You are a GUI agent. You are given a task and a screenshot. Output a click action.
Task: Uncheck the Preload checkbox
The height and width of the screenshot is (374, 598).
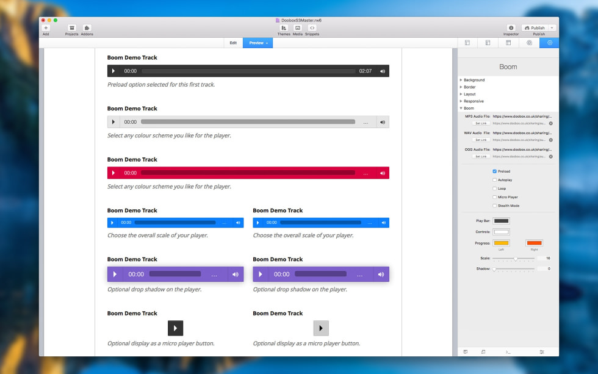click(x=495, y=171)
